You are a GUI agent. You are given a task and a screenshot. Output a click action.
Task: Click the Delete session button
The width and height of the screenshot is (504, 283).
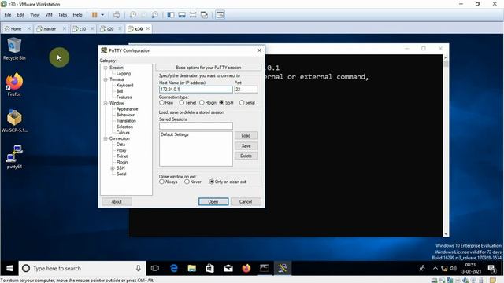246,156
